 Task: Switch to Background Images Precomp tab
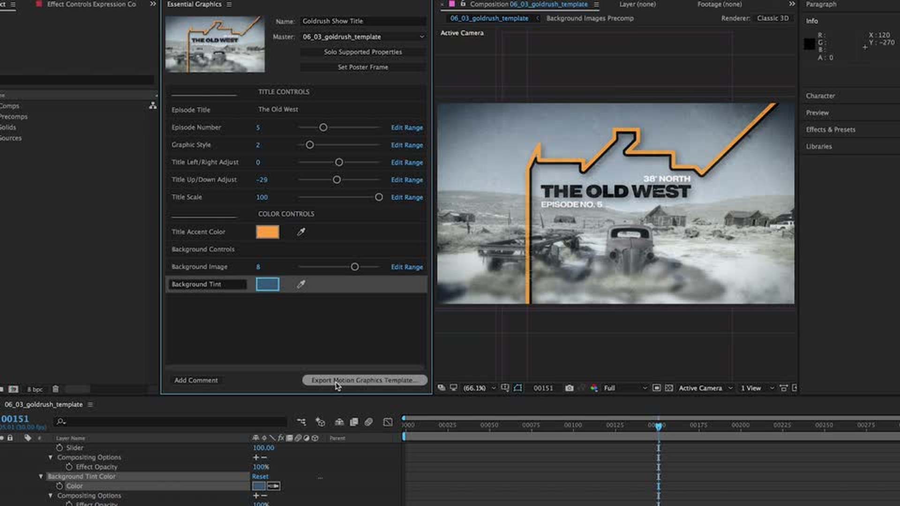click(x=590, y=18)
